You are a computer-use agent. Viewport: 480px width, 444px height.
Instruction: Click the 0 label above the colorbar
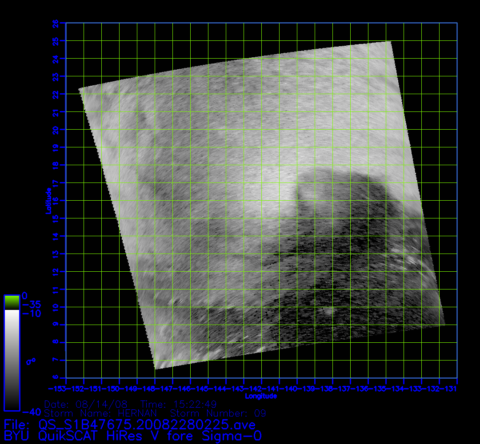(x=25, y=296)
